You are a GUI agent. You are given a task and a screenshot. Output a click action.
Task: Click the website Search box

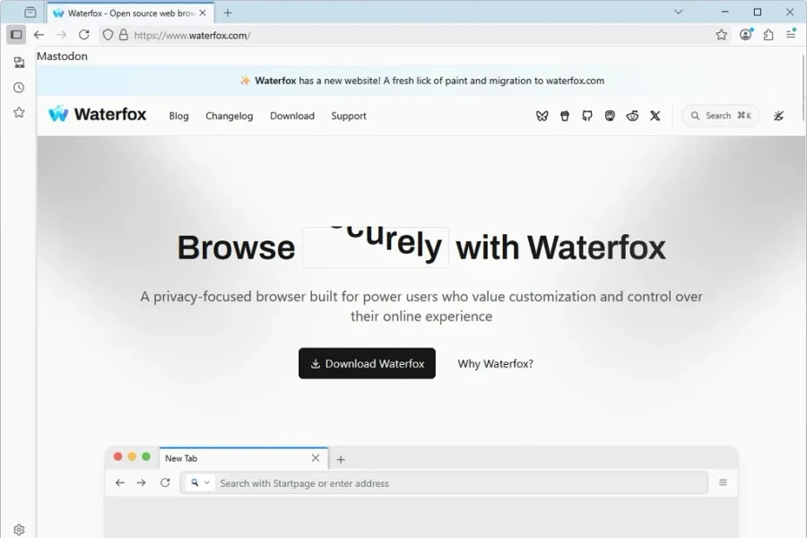(x=721, y=116)
